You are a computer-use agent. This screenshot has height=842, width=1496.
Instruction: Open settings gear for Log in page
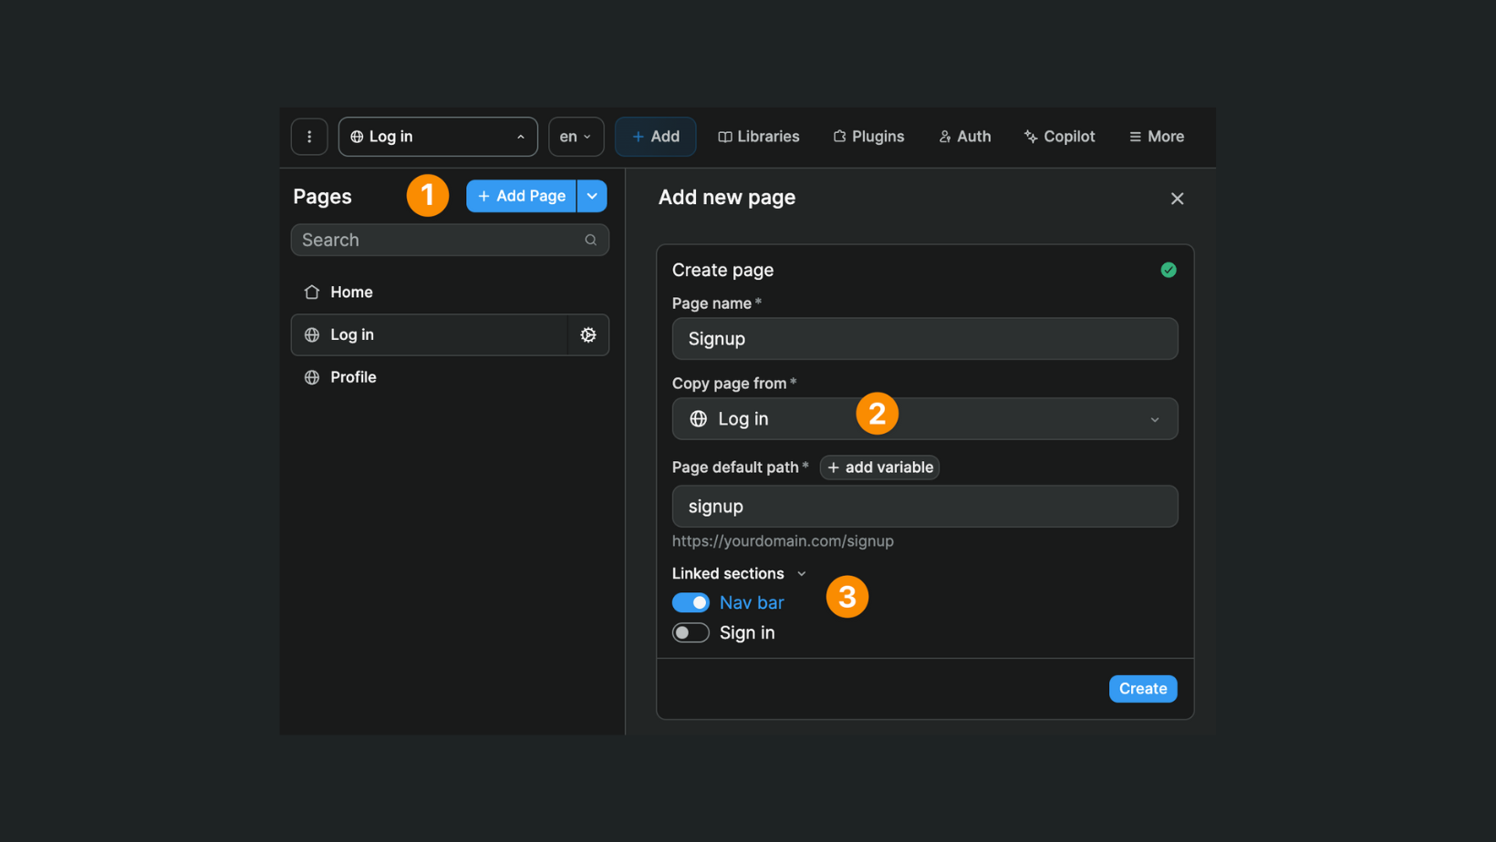pos(588,335)
